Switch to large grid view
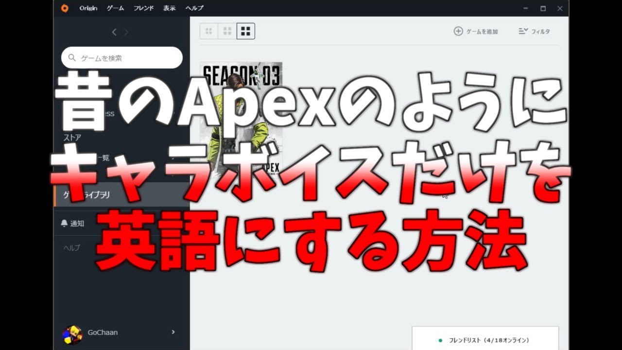This screenshot has width=622, height=350. pos(246,31)
